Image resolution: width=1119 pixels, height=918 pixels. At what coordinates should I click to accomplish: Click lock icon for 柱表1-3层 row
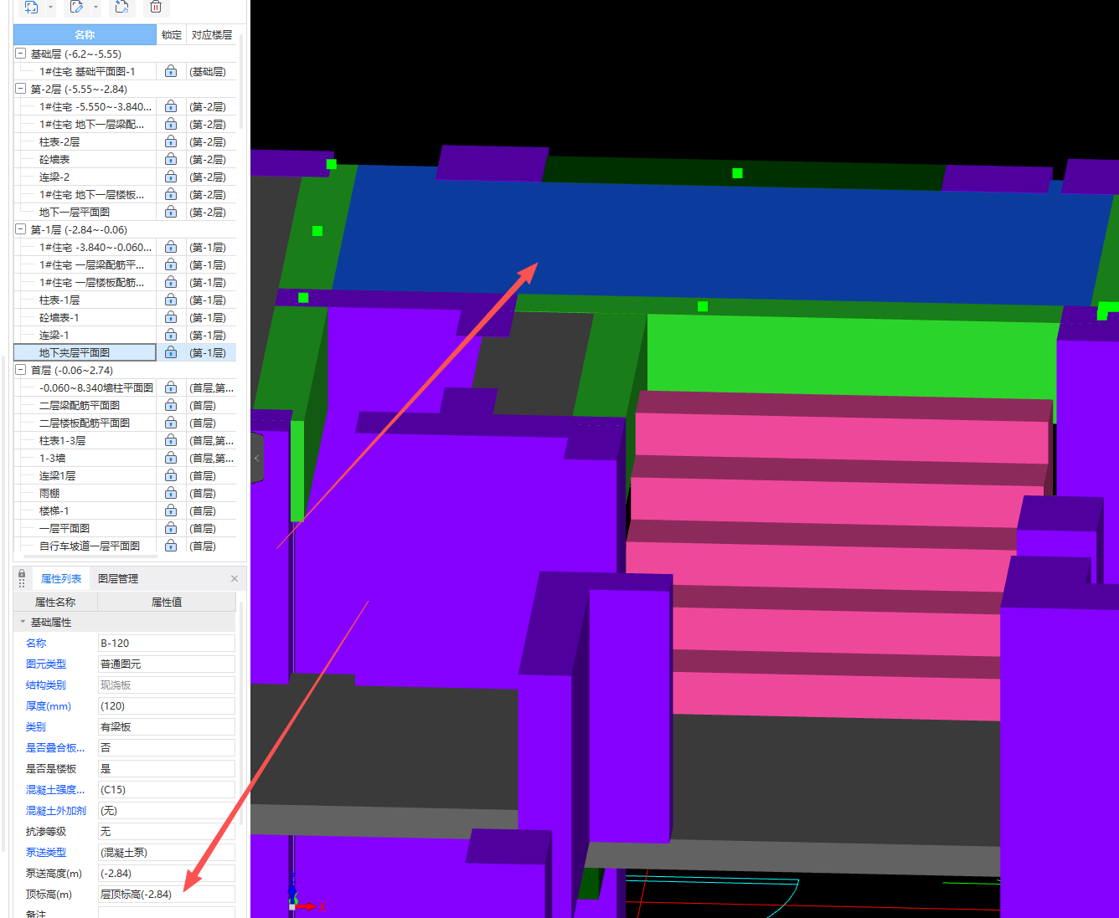coord(171,441)
